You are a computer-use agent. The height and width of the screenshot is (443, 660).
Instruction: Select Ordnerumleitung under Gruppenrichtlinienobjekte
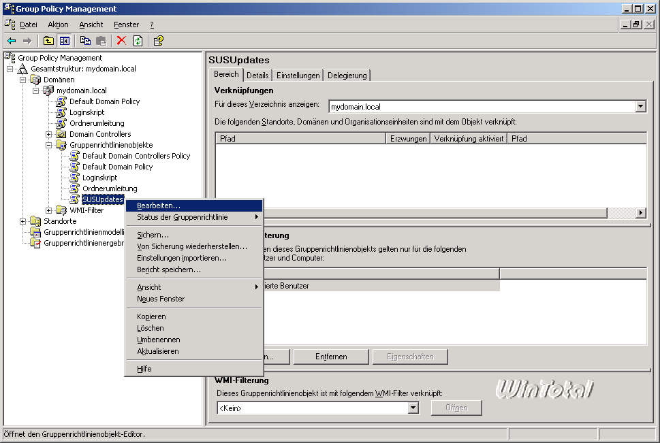110,188
